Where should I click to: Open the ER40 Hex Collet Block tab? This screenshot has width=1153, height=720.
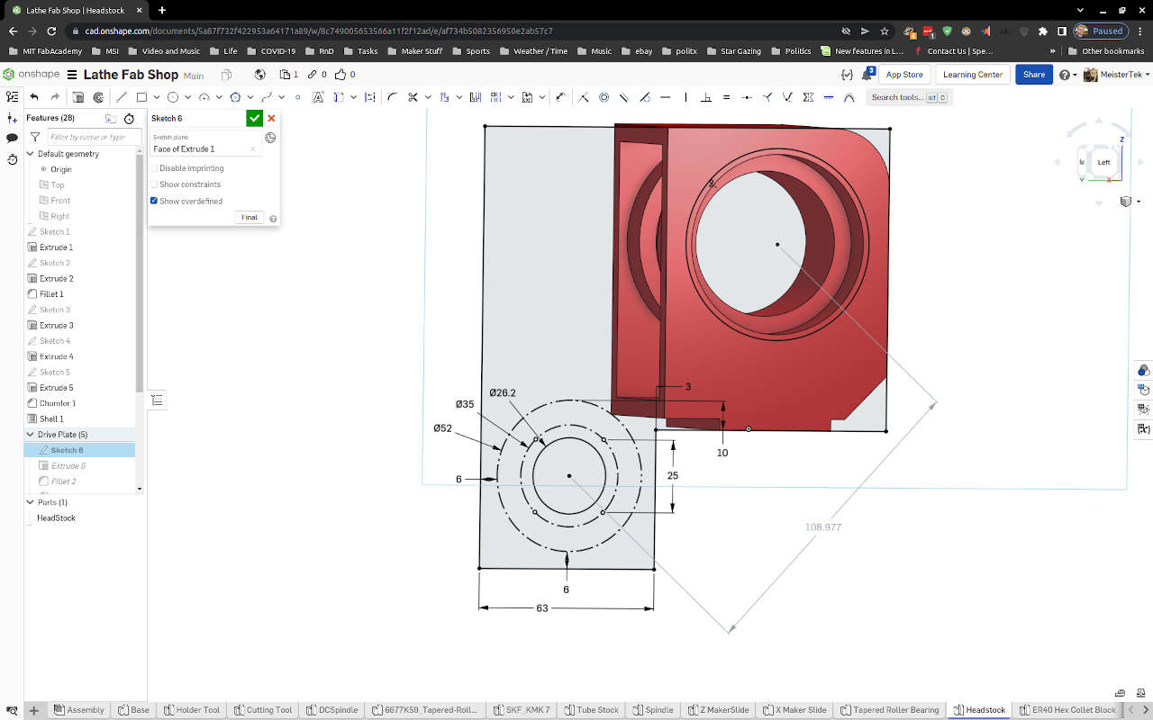point(1067,710)
